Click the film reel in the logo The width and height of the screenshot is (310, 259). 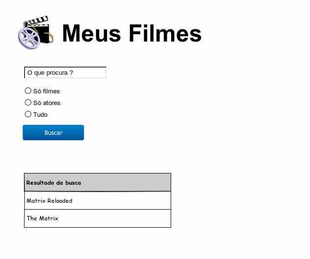(x=29, y=37)
